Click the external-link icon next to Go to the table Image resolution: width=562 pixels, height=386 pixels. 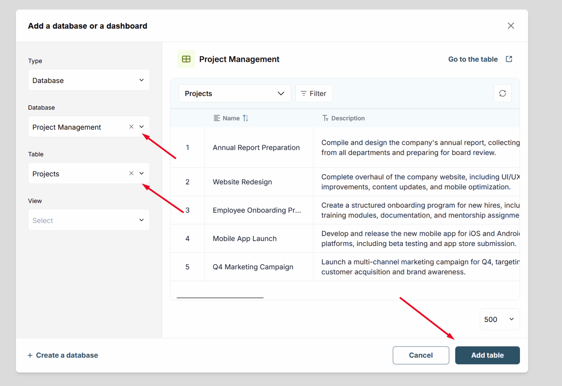509,58
